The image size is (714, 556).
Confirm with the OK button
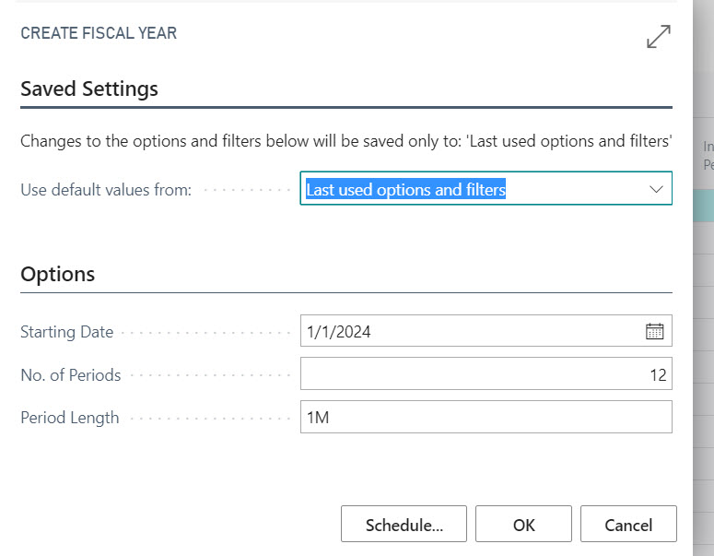(523, 525)
